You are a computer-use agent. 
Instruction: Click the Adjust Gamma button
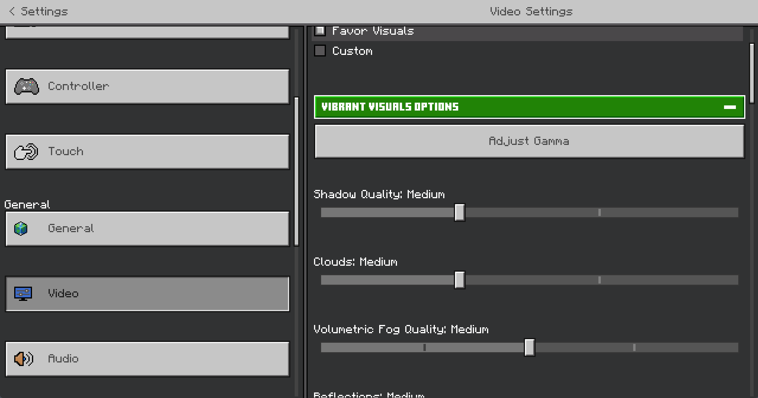pos(530,141)
